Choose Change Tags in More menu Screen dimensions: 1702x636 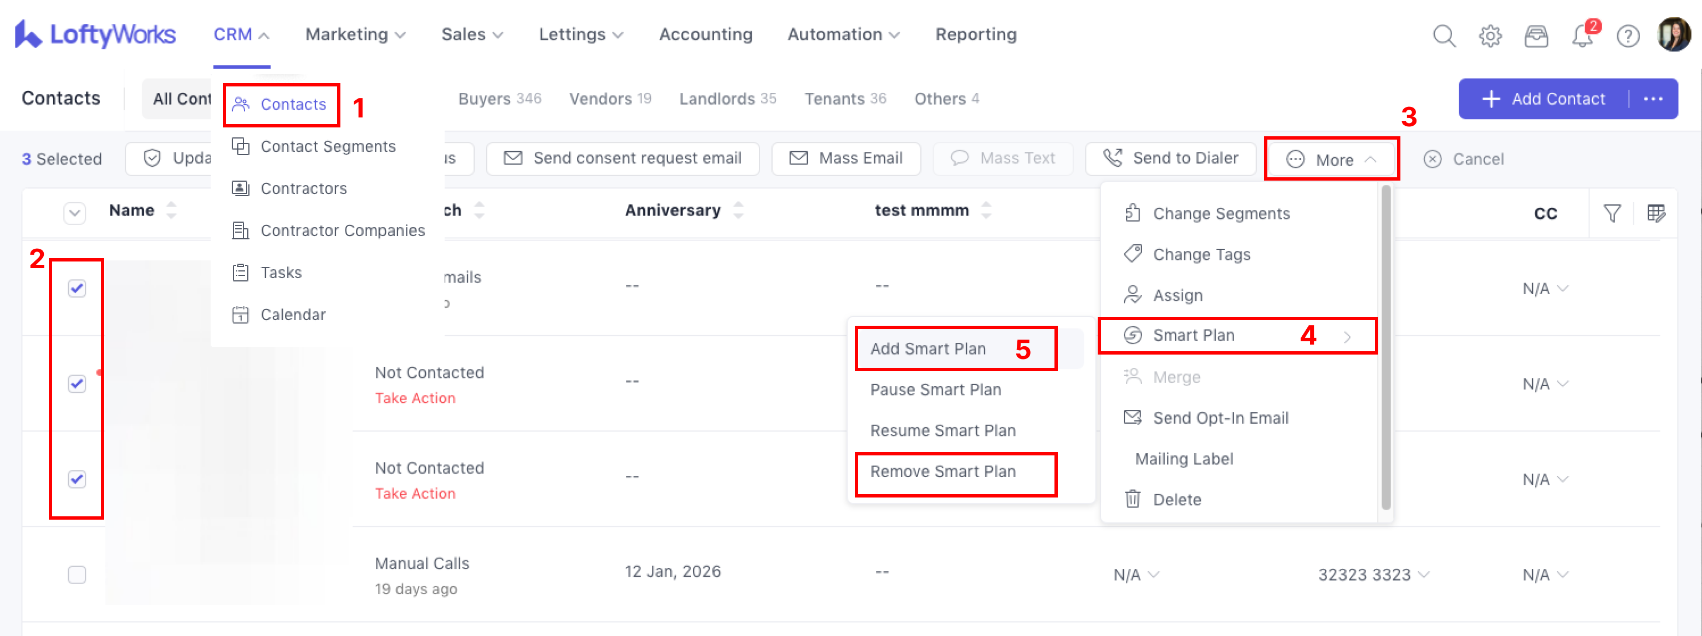pyautogui.click(x=1201, y=254)
